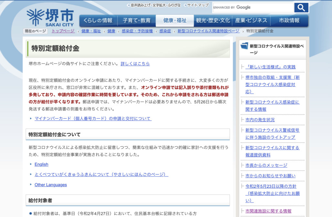Open the 市政情報 navigation tab

(x=289, y=21)
